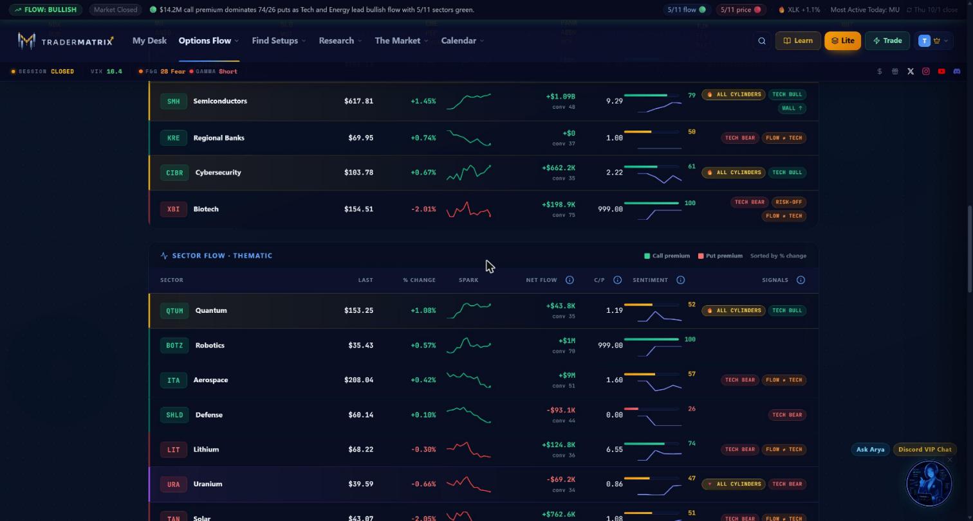Click the XLK +1.1% flame icon
The image size is (973, 521).
(782, 10)
